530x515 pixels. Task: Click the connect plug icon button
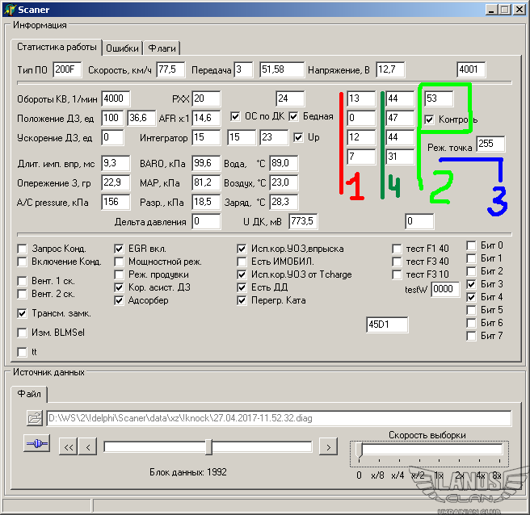(36, 444)
